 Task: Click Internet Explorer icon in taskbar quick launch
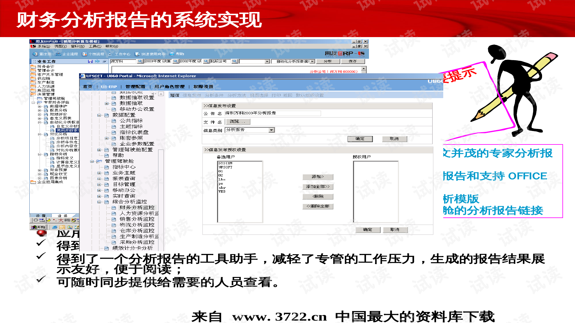tap(55, 227)
